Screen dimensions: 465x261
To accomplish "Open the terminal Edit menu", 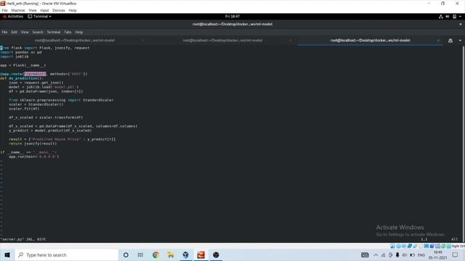I will point(14,32).
